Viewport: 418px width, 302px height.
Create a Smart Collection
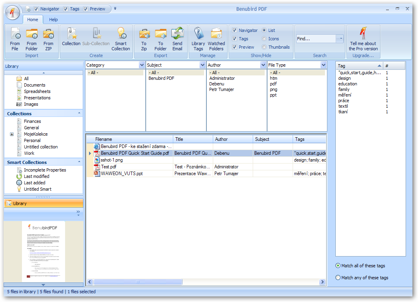tap(121, 39)
